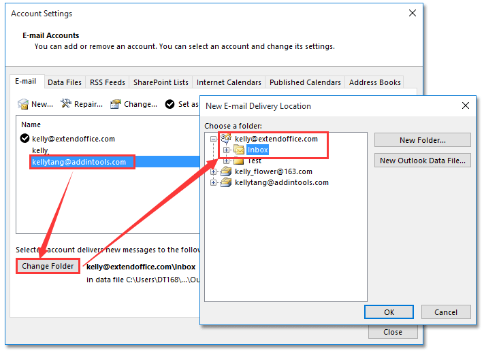Expand the kellytang@addintools.com tree node
Image resolution: width=484 pixels, height=351 pixels.
coord(214,182)
